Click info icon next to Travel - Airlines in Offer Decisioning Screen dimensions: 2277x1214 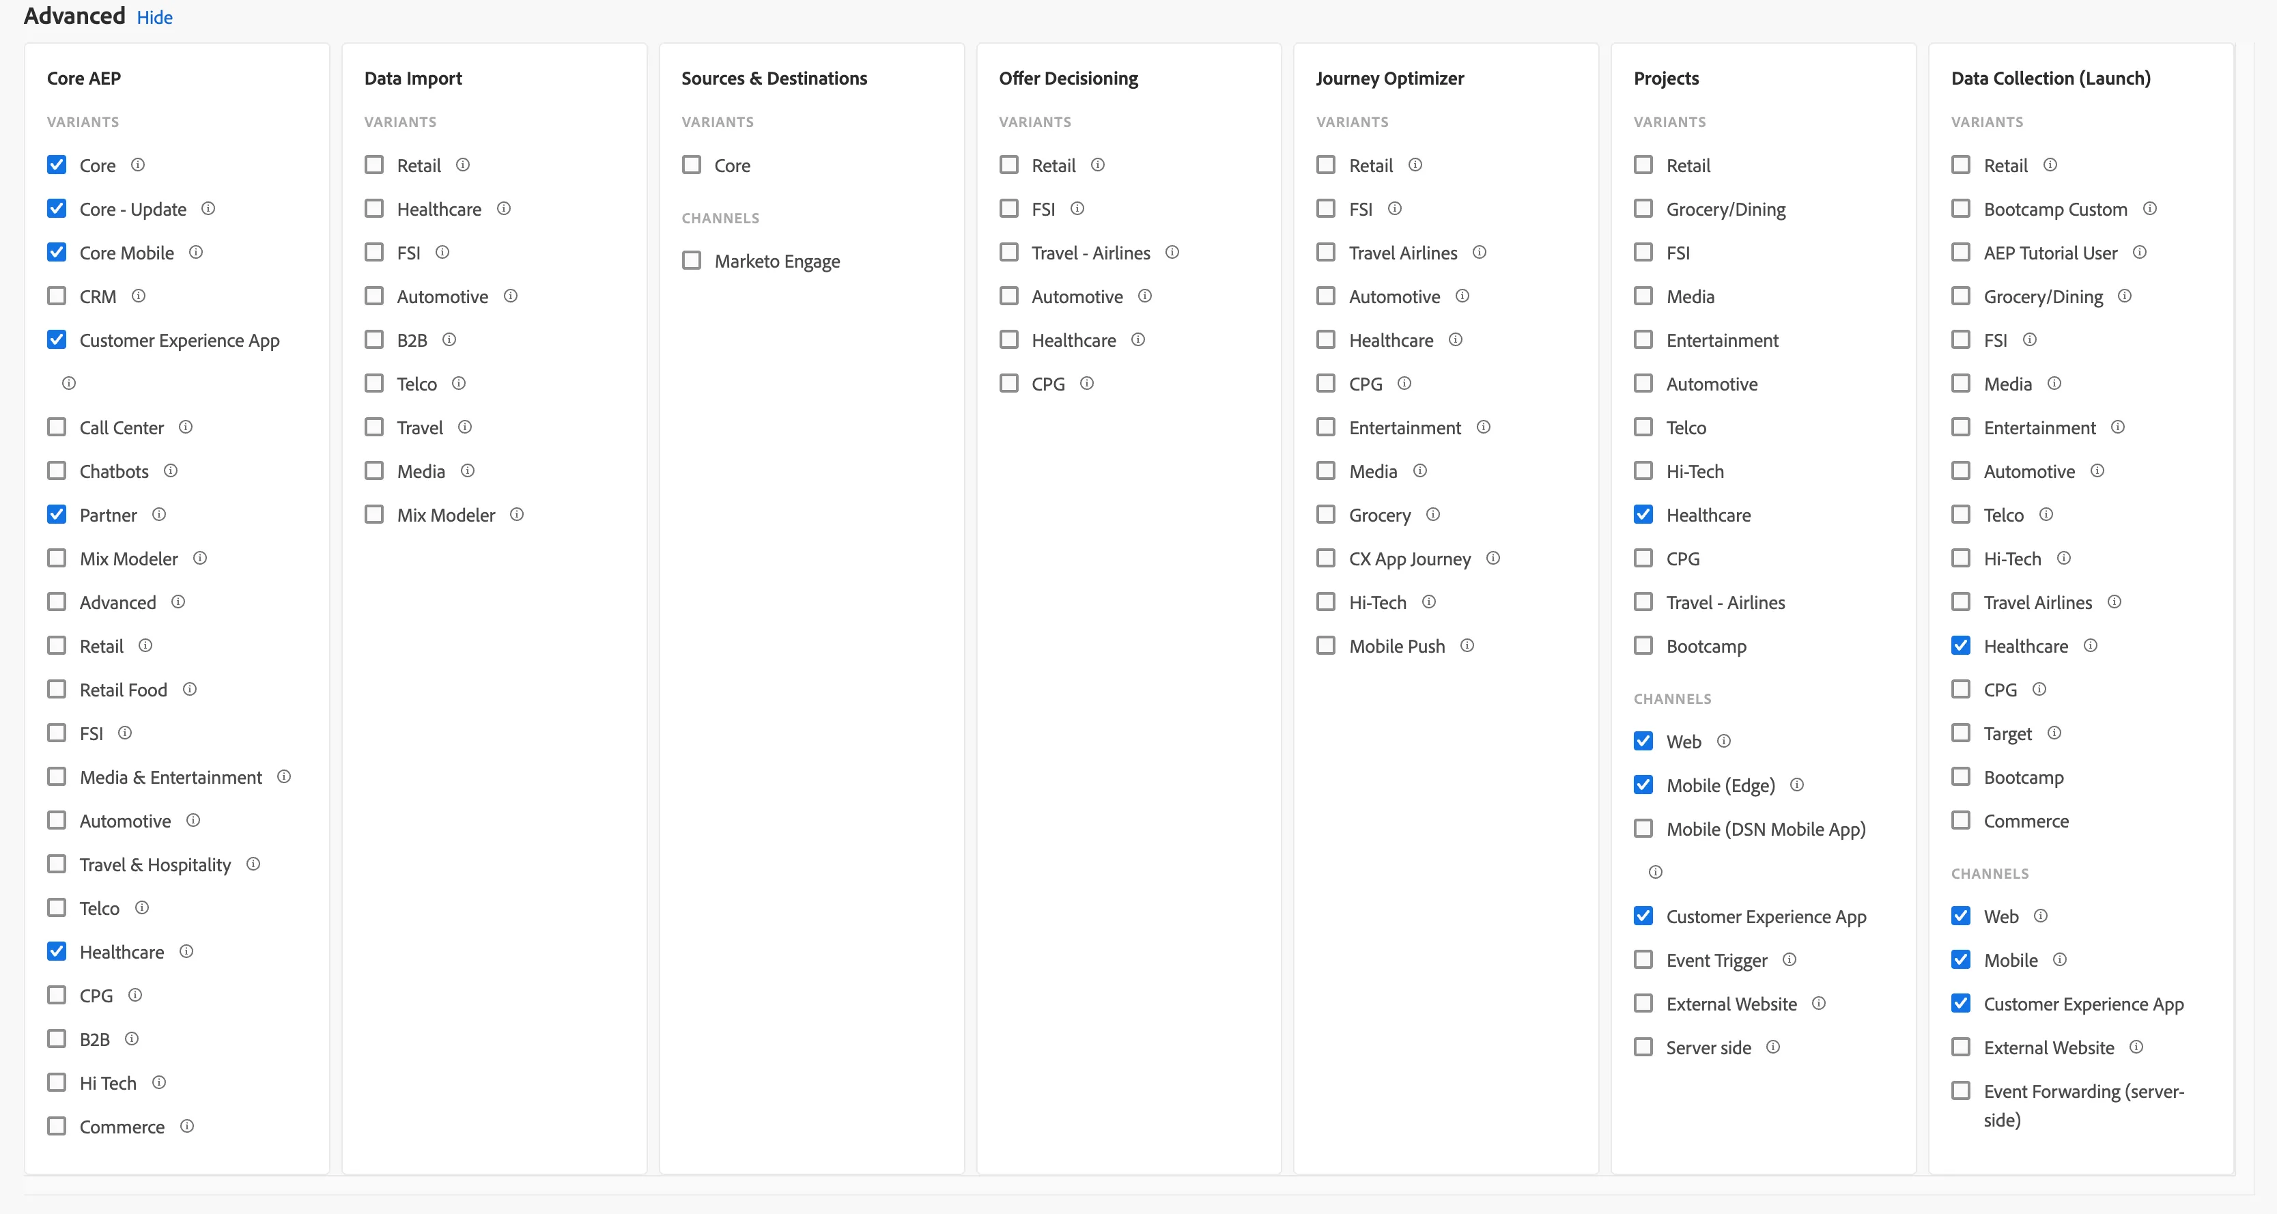1172,252
